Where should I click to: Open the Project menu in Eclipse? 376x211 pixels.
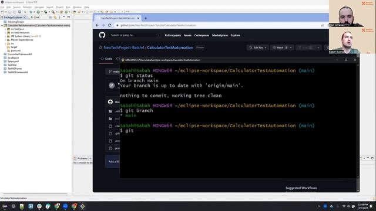[60, 8]
